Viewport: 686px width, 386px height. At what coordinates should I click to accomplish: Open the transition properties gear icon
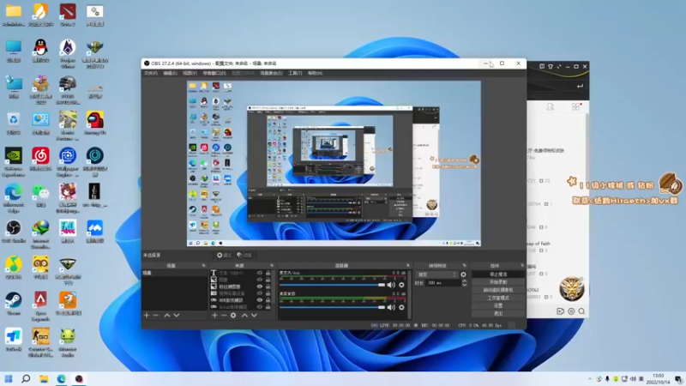(463, 274)
